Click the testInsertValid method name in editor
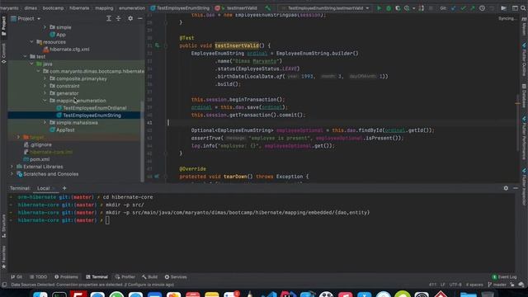Screen dimensions: 528x297 tap(237, 45)
